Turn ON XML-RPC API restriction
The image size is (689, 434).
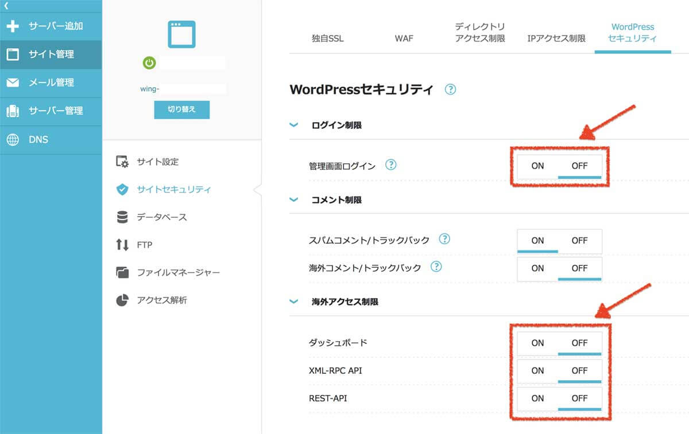tap(537, 371)
